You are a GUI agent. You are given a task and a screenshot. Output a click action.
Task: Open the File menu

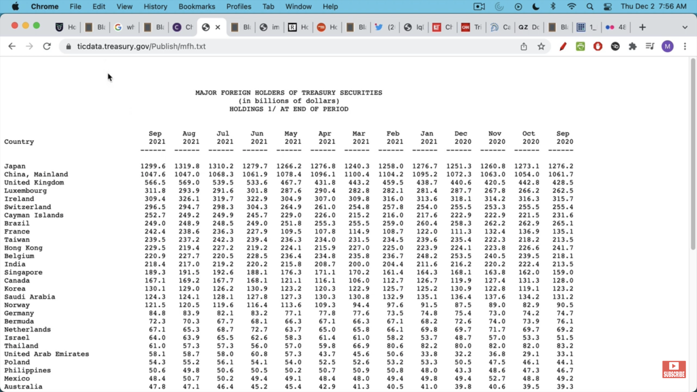click(x=75, y=7)
